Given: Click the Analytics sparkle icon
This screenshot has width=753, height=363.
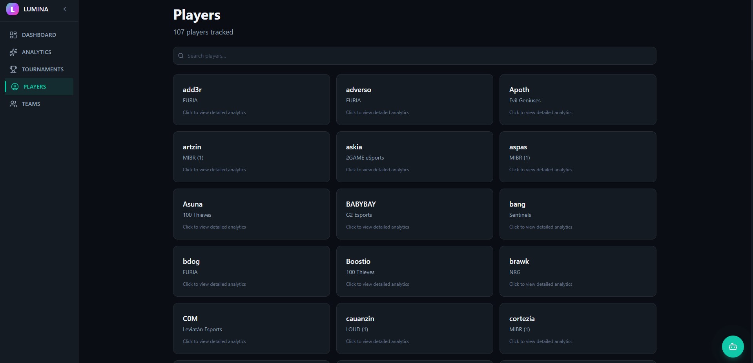Looking at the screenshot, I should (13, 52).
